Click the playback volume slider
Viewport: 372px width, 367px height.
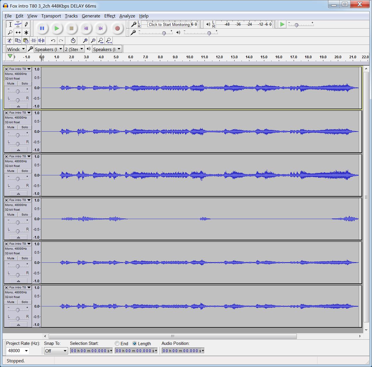tap(209, 33)
